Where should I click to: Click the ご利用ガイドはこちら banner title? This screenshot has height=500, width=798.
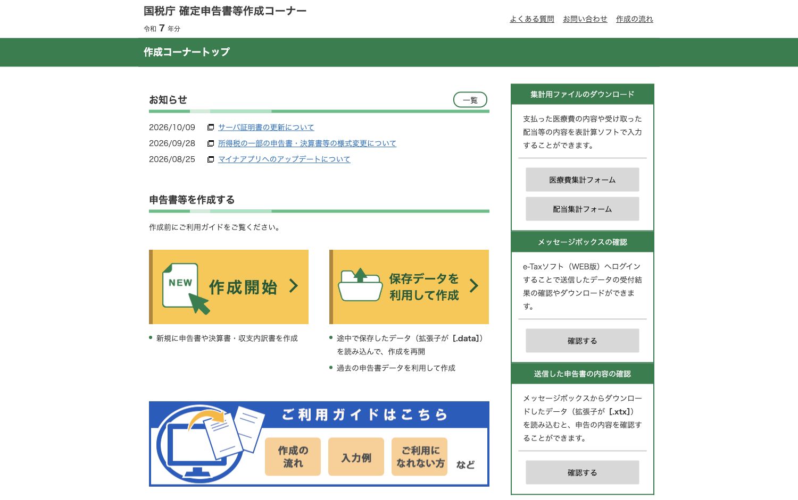(x=365, y=414)
